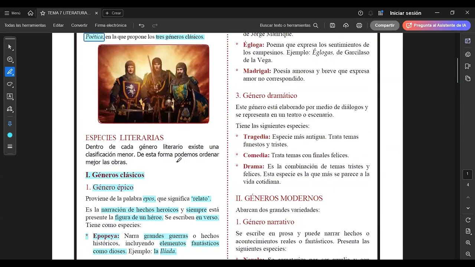Image resolution: width=475 pixels, height=267 pixels.
Task: Click the heading 1. Género narrativo
Action: pos(265,222)
